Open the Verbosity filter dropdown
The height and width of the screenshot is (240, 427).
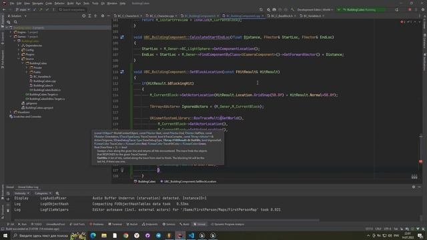22,193
